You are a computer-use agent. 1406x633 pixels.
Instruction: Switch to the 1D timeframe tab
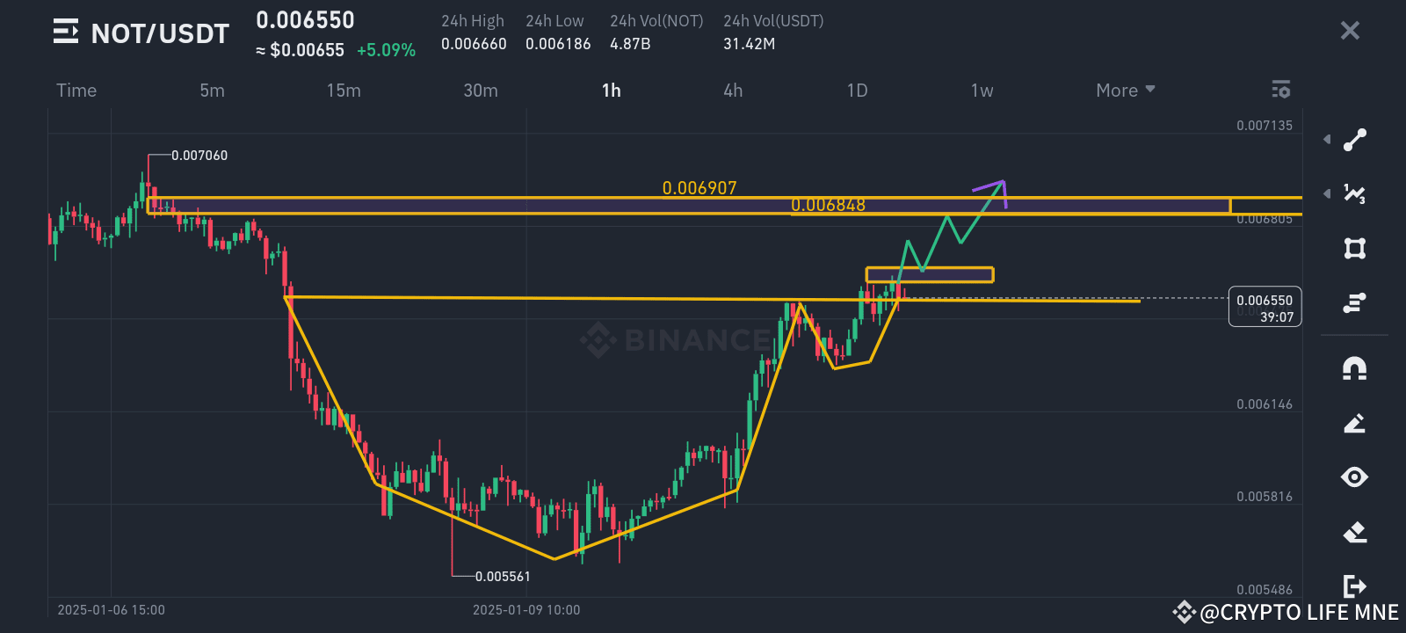click(857, 90)
